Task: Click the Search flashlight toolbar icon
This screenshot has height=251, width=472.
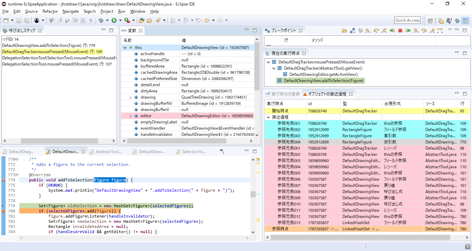Action: pyautogui.click(x=158, y=20)
